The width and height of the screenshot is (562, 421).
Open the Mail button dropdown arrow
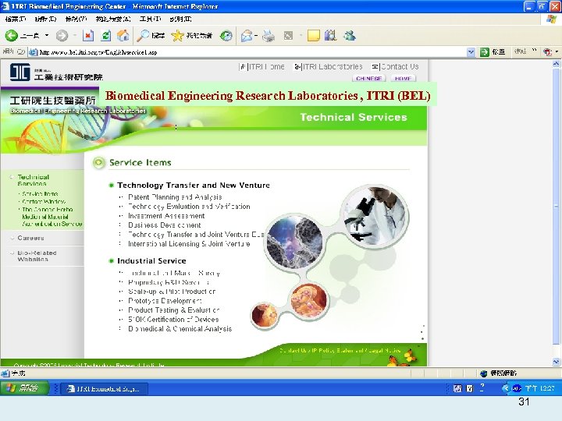click(256, 35)
